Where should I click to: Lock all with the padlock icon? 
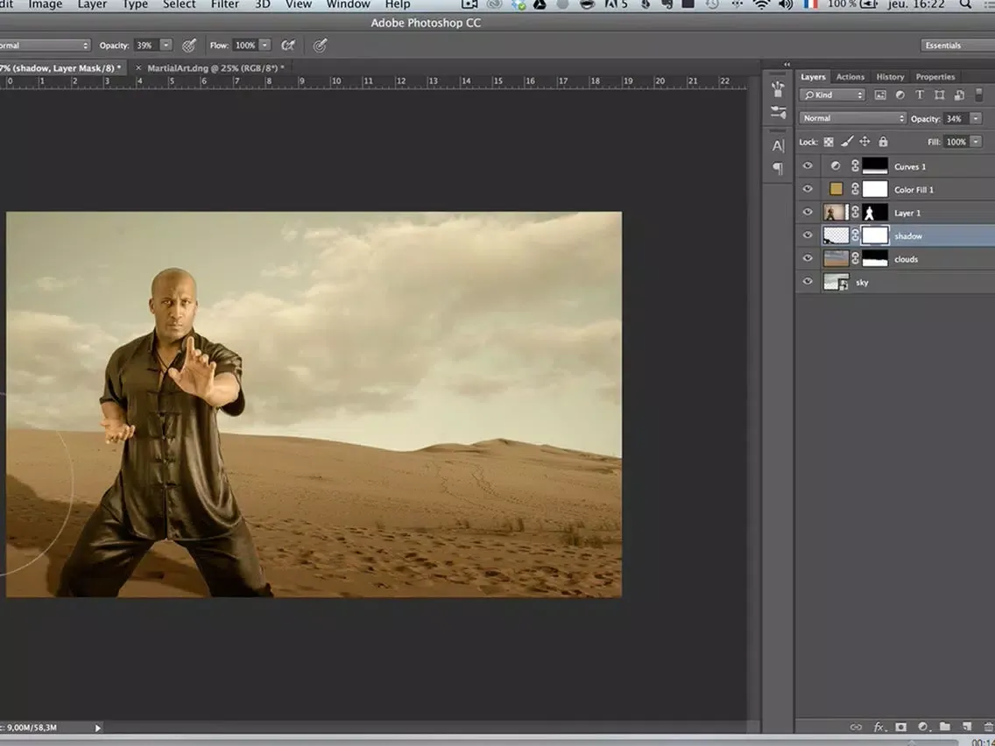click(883, 142)
